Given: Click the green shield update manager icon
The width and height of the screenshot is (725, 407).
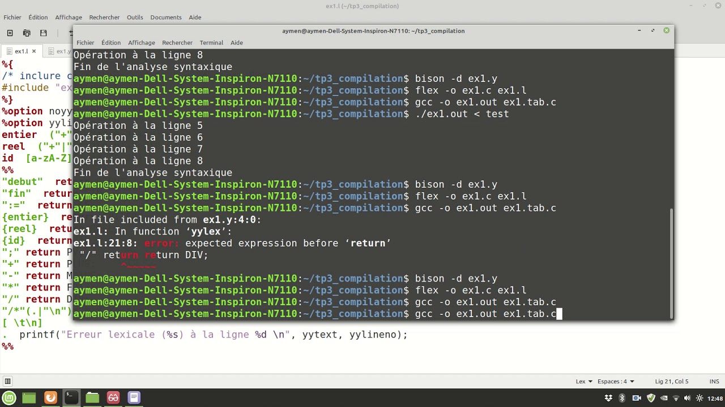Looking at the screenshot, I should click(650, 398).
